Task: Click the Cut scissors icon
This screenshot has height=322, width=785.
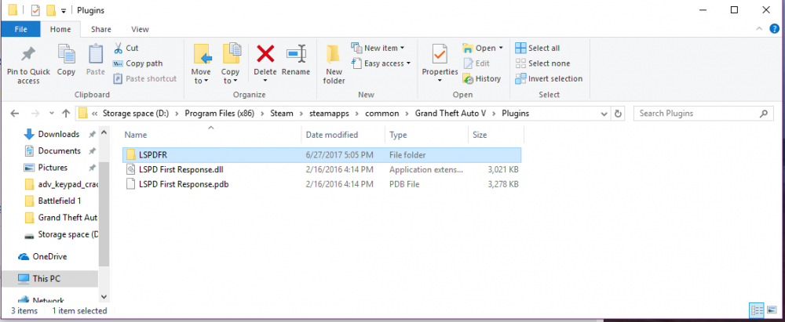Action: pos(119,48)
